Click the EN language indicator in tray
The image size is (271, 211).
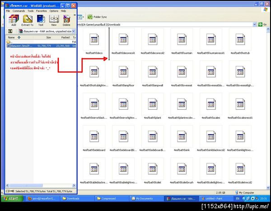(x=238, y=198)
